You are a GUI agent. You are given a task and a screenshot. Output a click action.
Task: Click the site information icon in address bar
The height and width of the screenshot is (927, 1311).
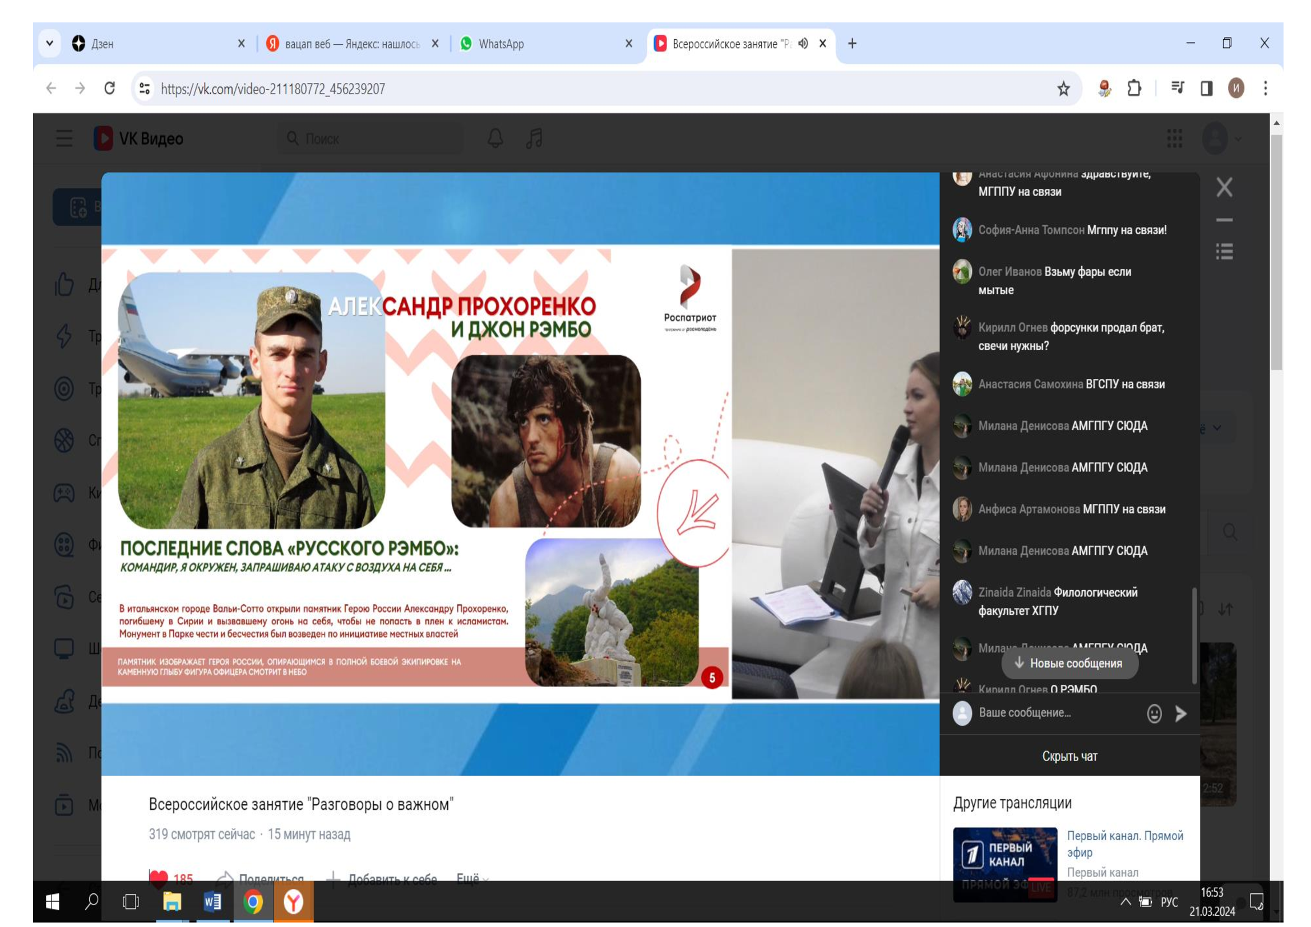point(145,89)
